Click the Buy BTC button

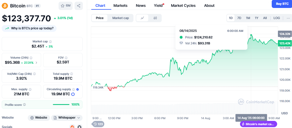[282, 4]
